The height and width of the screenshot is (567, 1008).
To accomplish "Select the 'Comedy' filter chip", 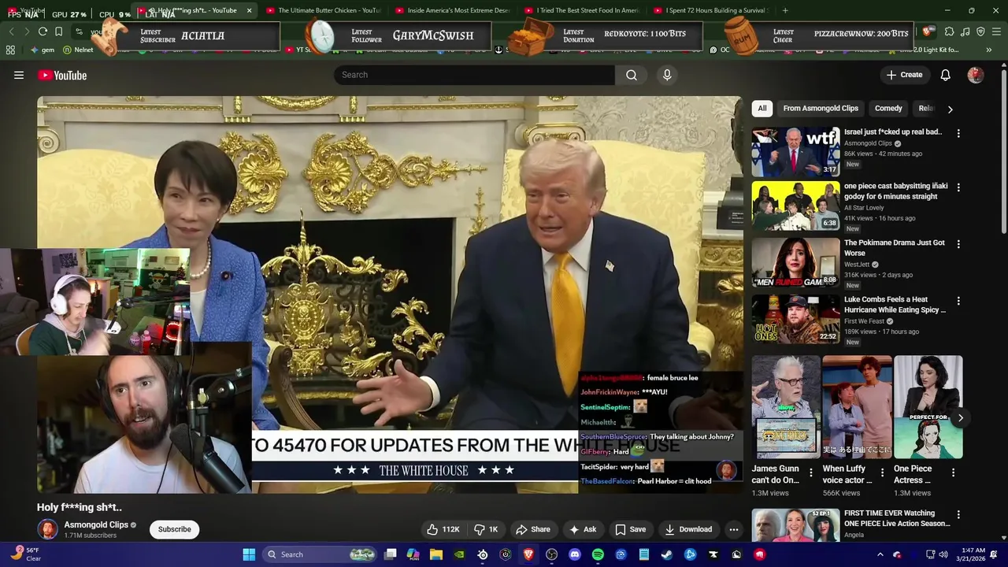I will point(888,108).
